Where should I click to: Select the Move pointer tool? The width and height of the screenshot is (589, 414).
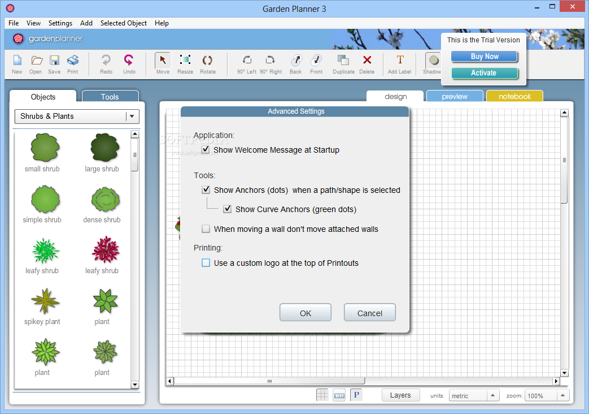pyautogui.click(x=163, y=60)
